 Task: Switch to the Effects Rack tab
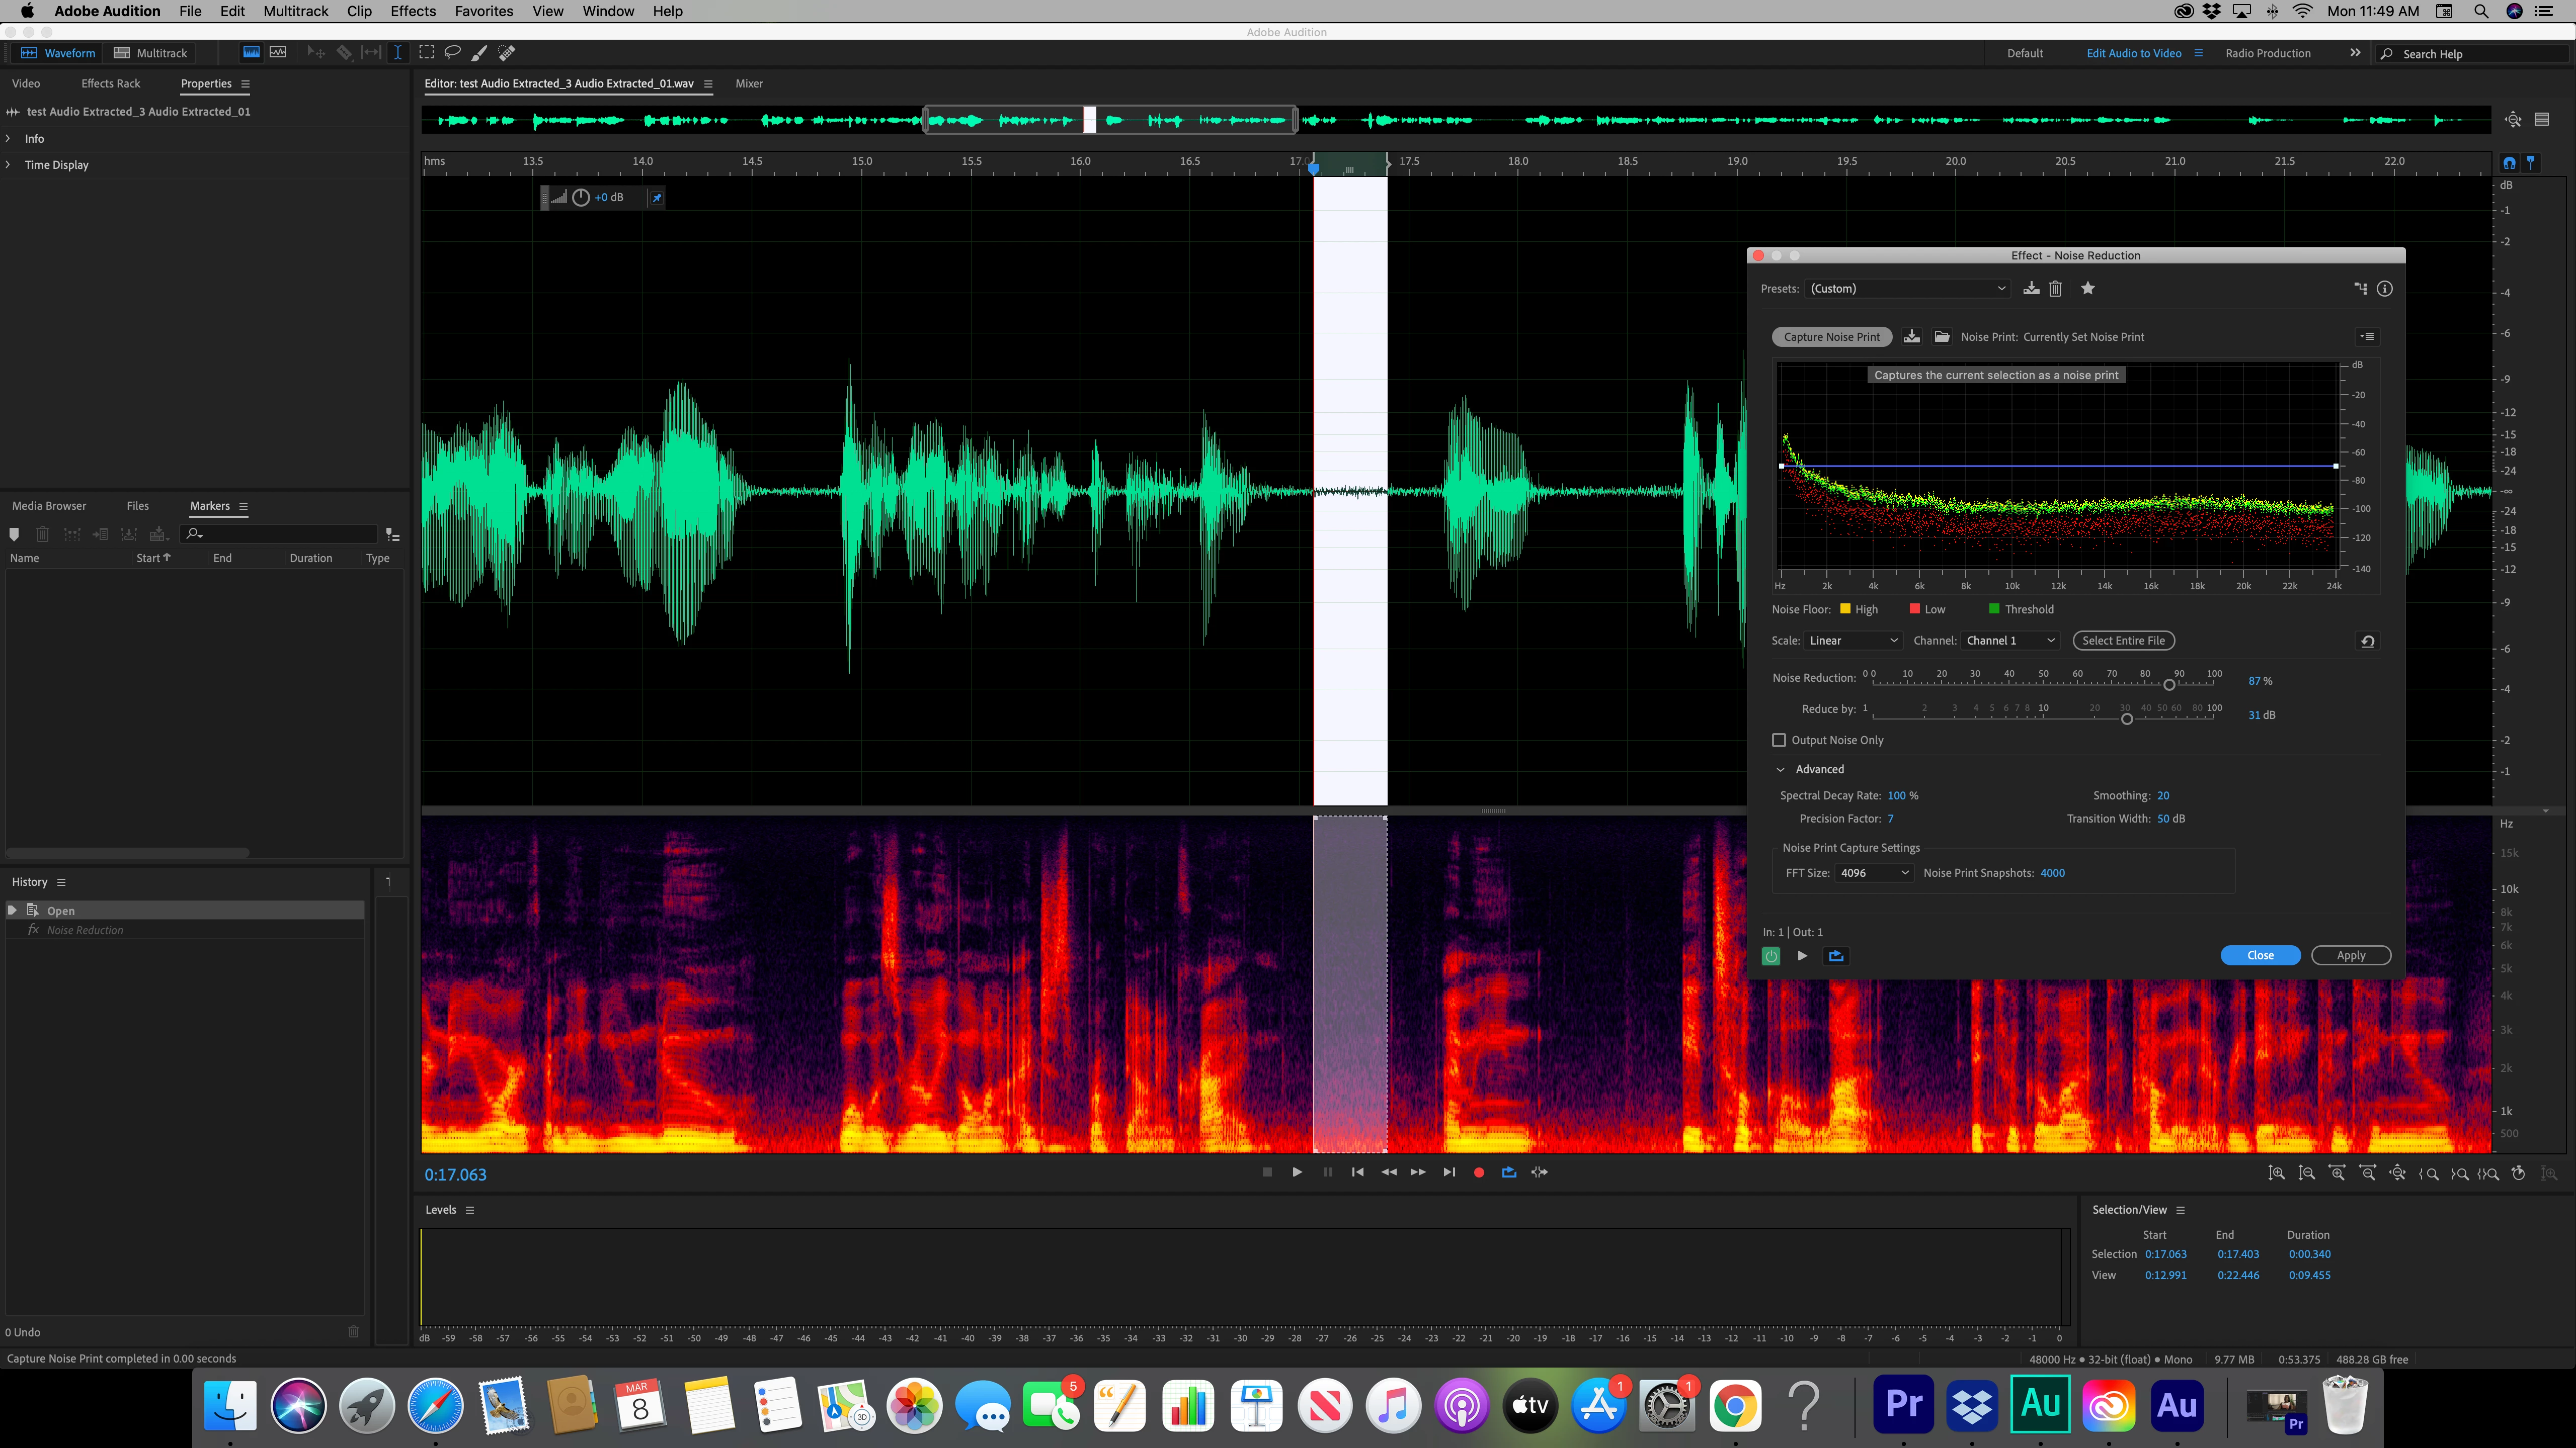click(x=110, y=84)
